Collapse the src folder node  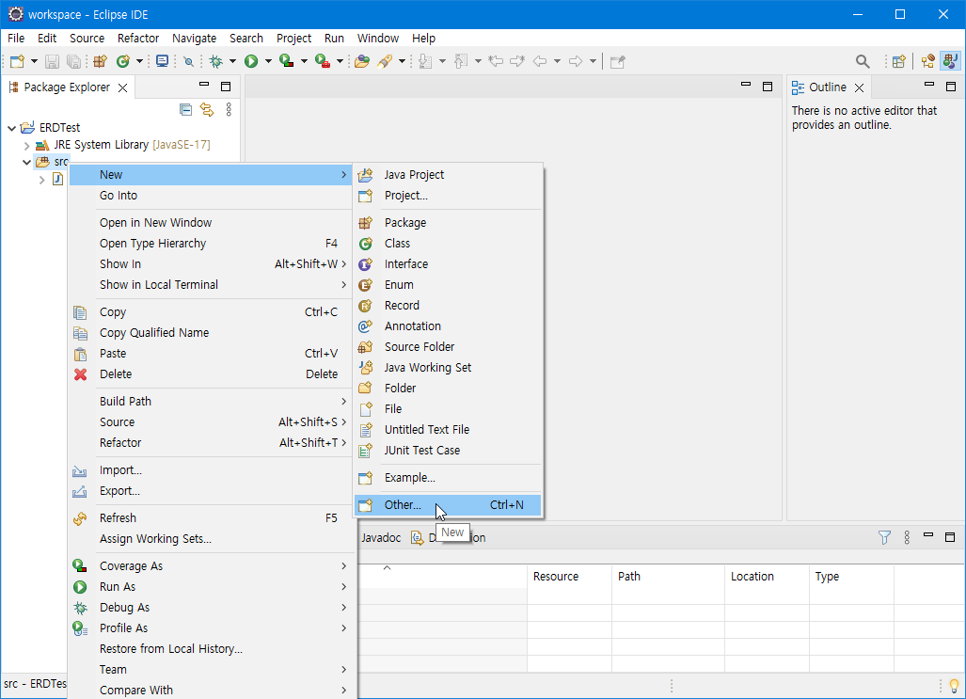26,162
